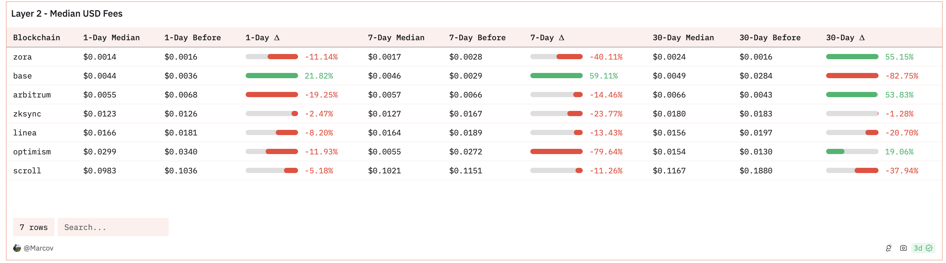The width and height of the screenshot is (946, 263).
Task: Click the $0.0123 cell in zksync row
Action: pos(100,114)
